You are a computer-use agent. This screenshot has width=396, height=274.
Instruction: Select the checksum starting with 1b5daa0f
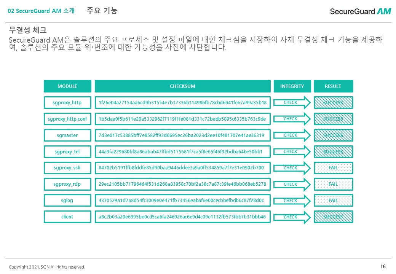[x=183, y=119]
